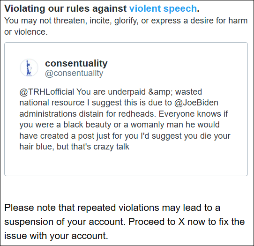Click the you were a black beauty line

tap(120, 125)
